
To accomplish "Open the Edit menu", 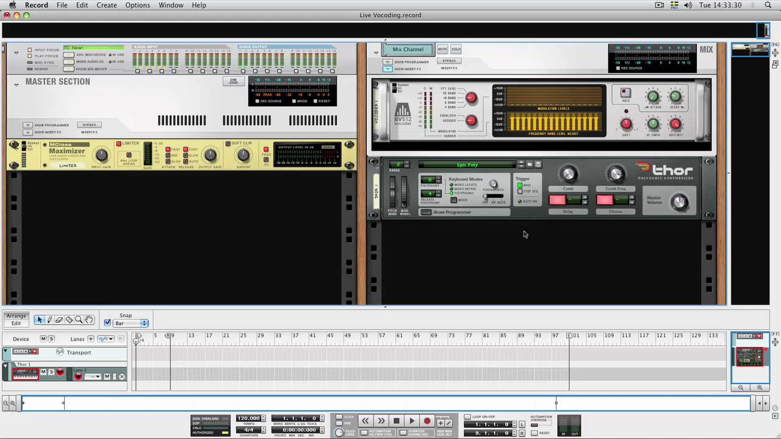I will 82,5.
